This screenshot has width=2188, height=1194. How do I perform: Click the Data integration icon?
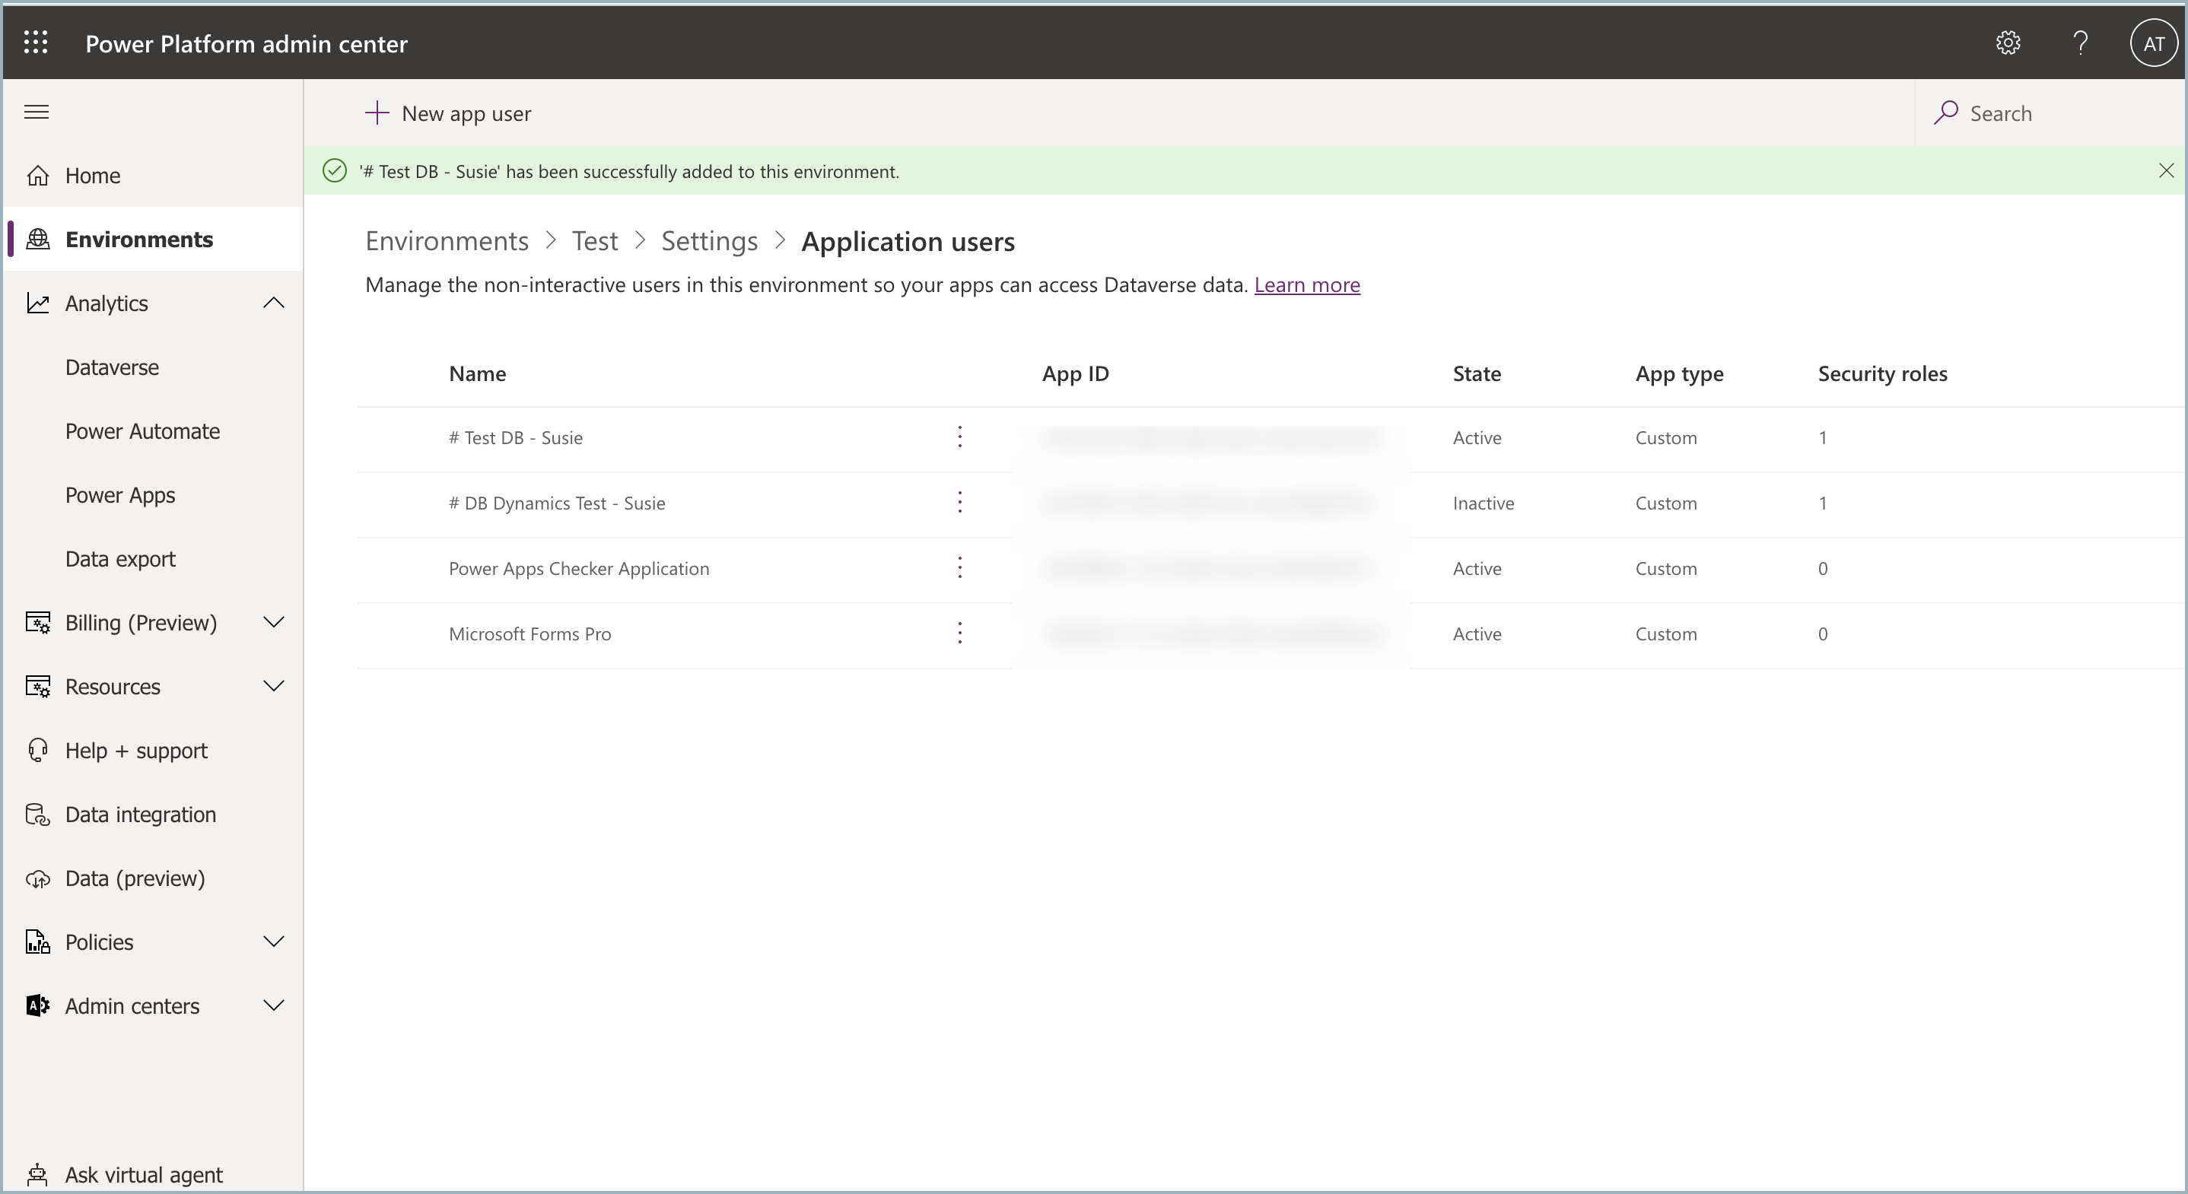pyautogui.click(x=38, y=814)
